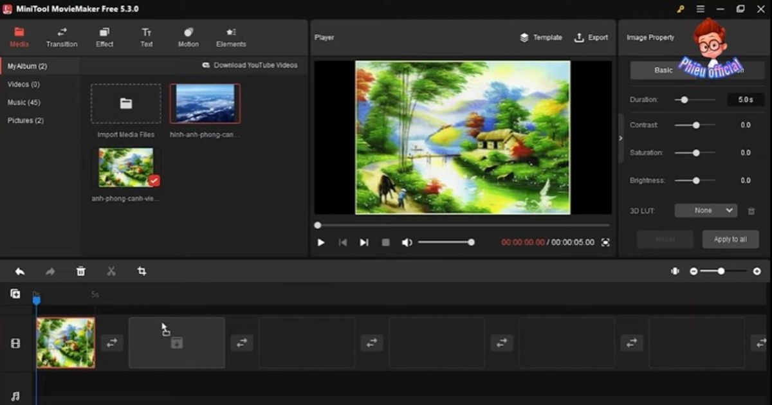
Task: Click Apply to all
Action: 730,239
